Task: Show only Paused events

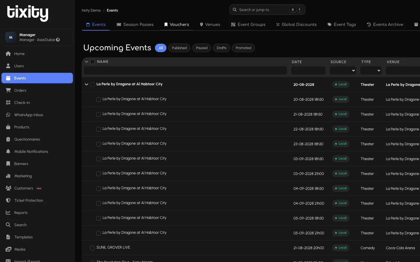Action: click(202, 48)
